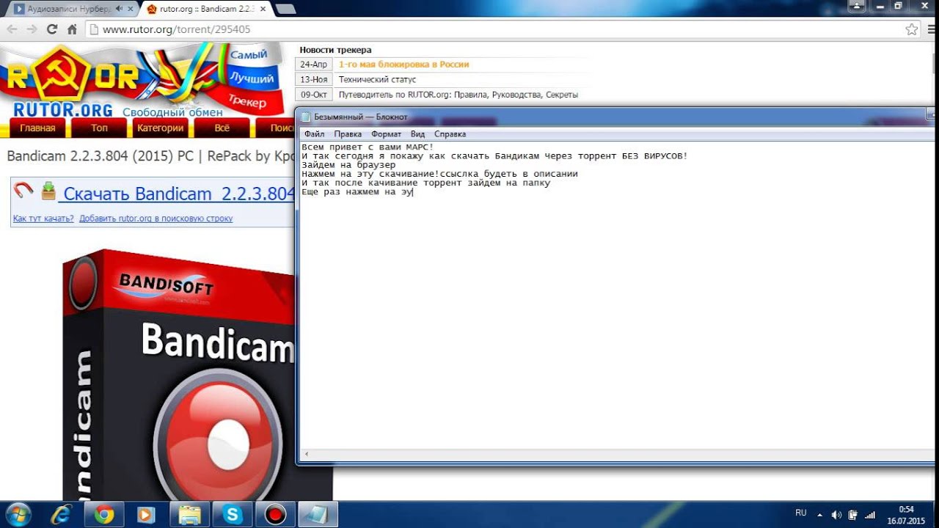The width and height of the screenshot is (939, 528).
Task: Open Windows Explorer folder taskbar icon
Action: click(190, 514)
